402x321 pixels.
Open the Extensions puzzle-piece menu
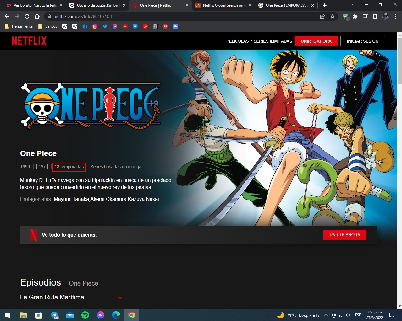(355, 16)
